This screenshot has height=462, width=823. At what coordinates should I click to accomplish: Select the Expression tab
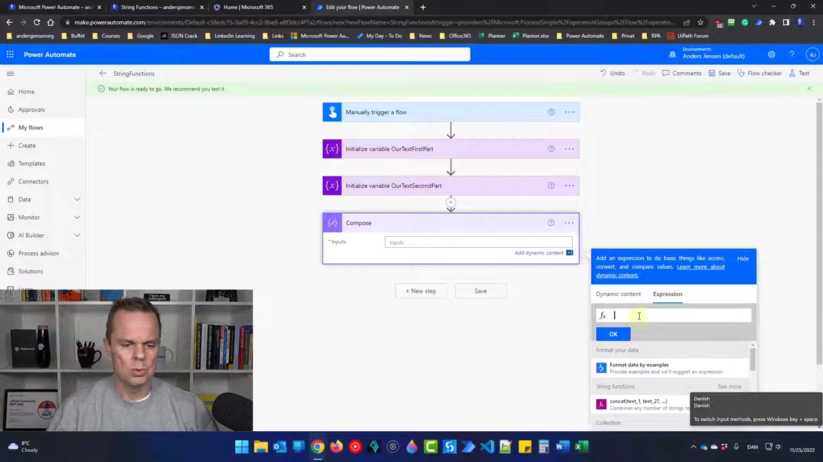667,294
